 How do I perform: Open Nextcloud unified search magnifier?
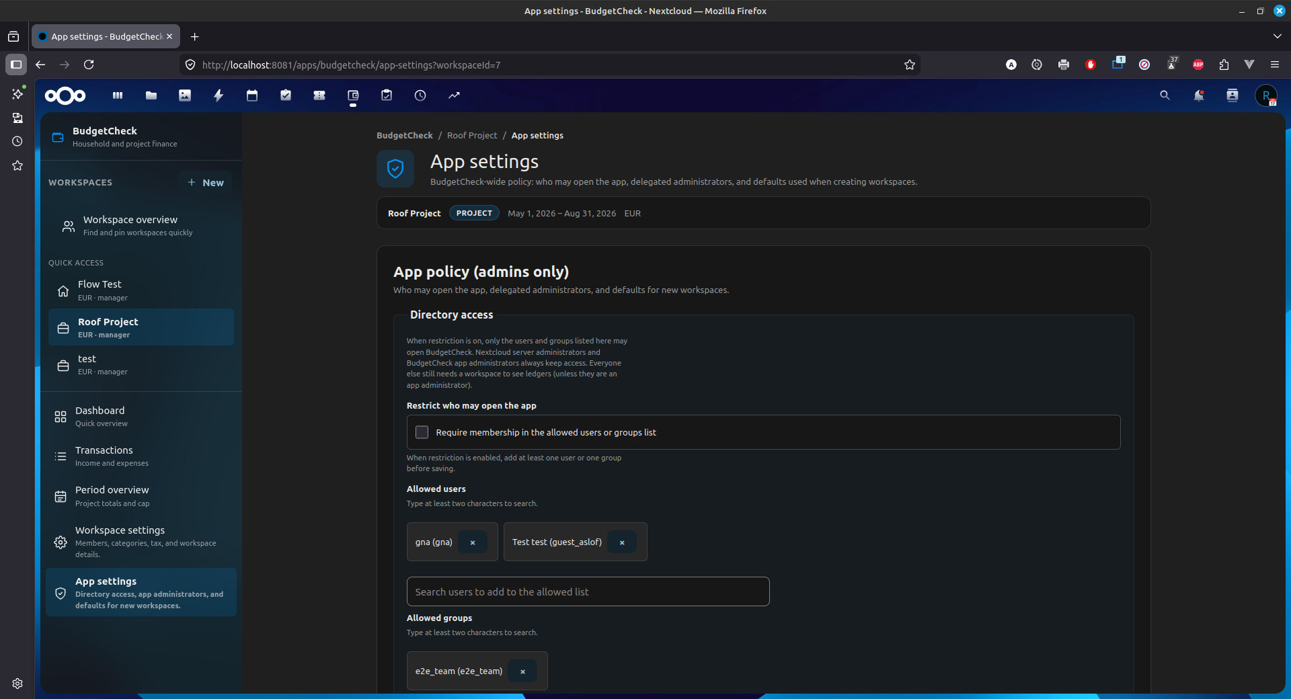(x=1165, y=95)
